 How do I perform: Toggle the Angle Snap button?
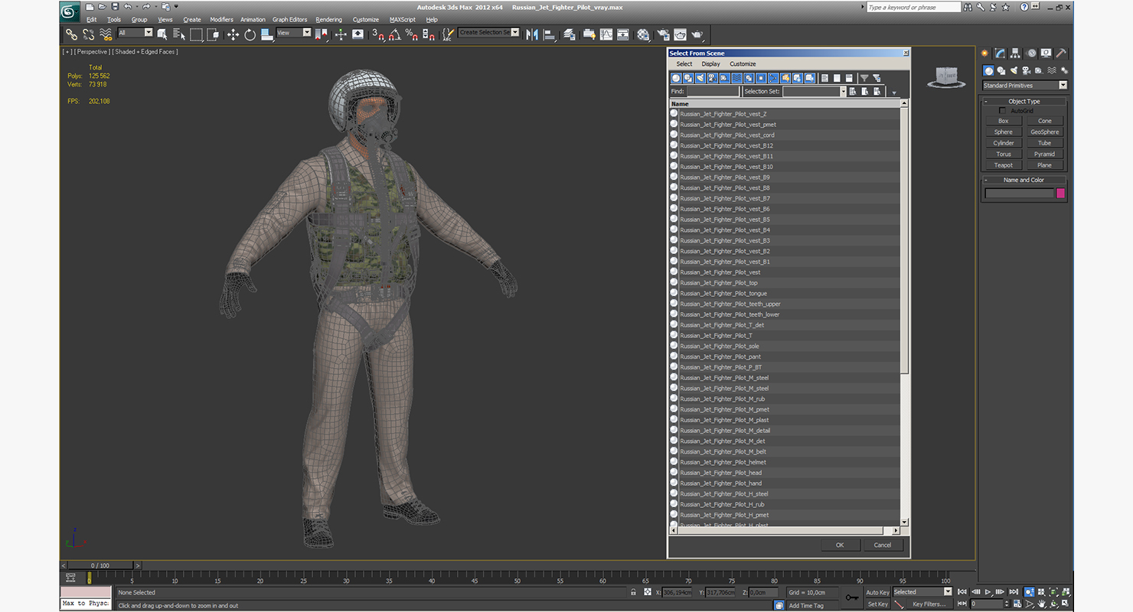point(393,34)
